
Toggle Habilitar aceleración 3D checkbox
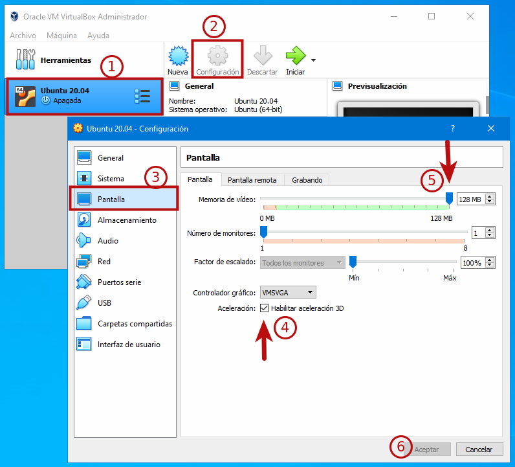click(264, 308)
